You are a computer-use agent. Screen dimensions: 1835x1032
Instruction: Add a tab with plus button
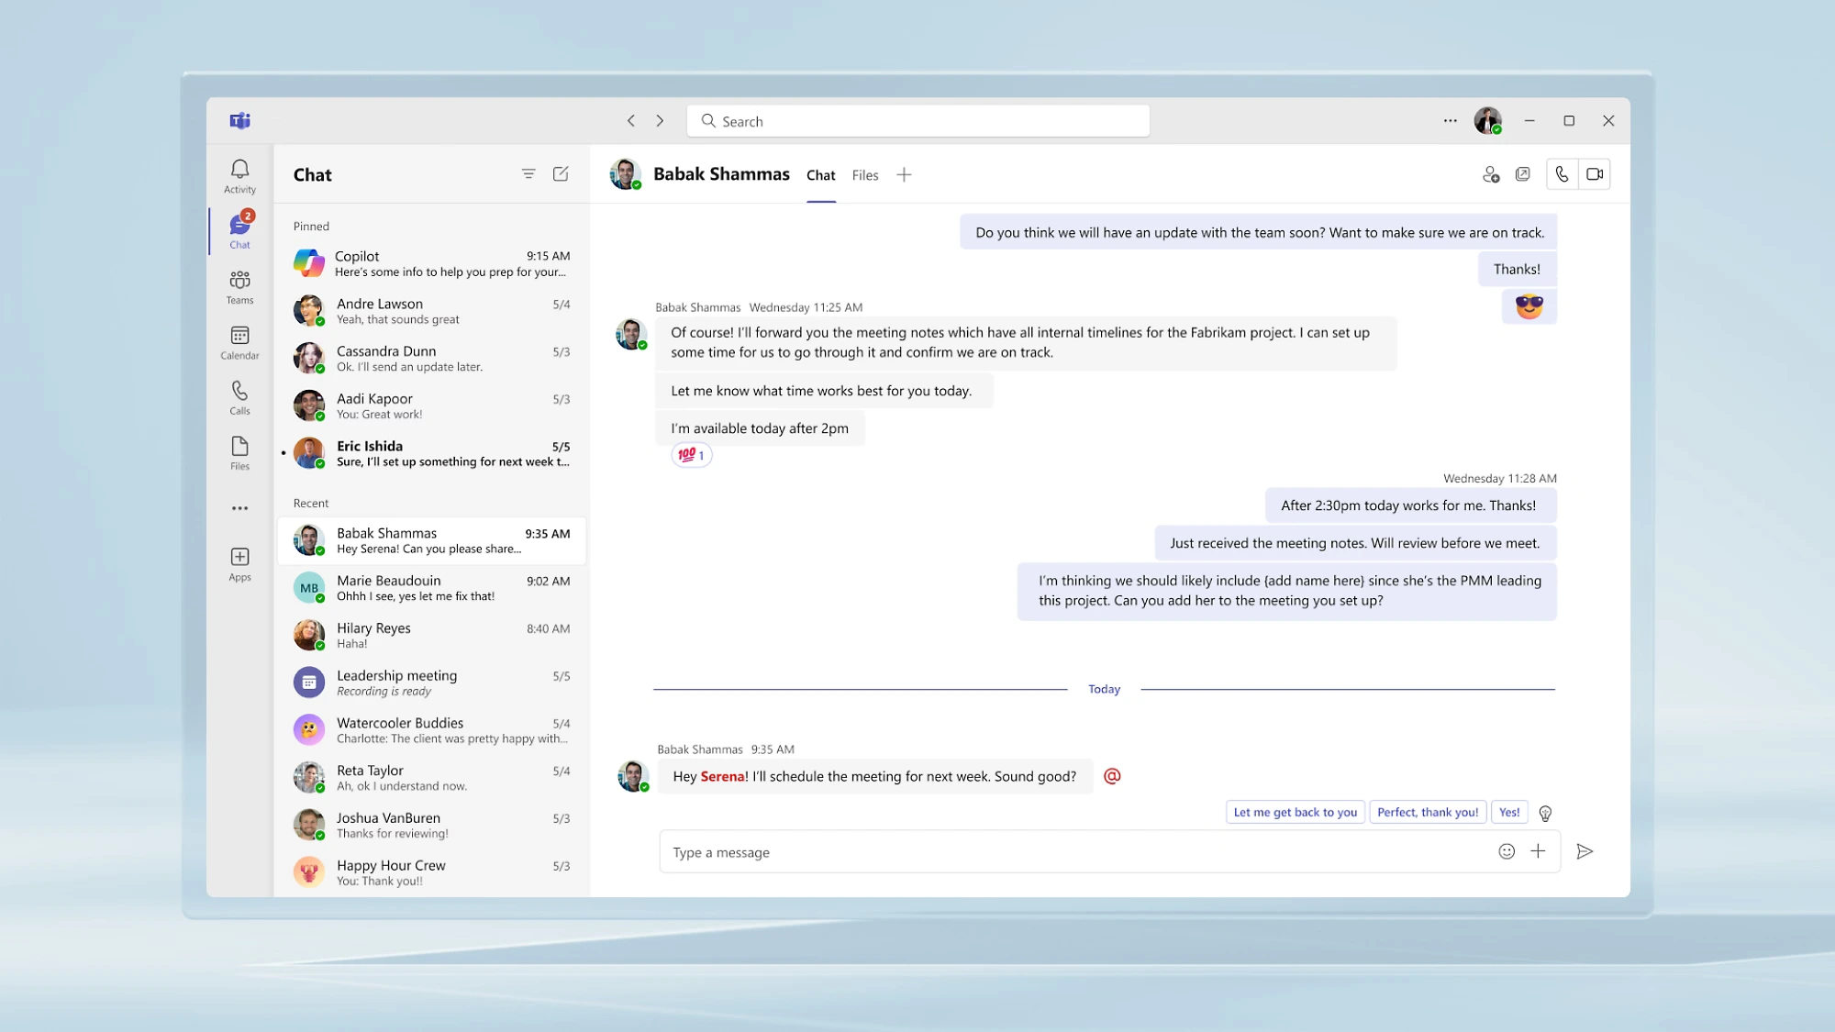click(904, 175)
